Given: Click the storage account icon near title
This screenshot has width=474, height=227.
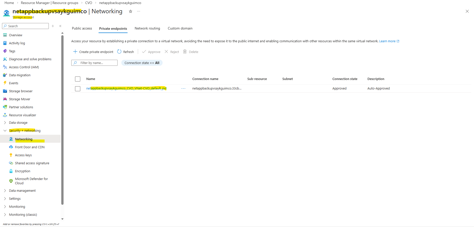Looking at the screenshot, I should click(7, 13).
